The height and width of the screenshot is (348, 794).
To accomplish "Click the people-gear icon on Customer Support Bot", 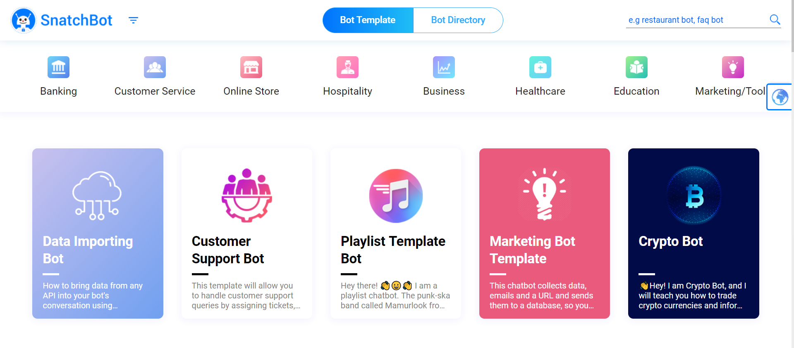I will (246, 195).
